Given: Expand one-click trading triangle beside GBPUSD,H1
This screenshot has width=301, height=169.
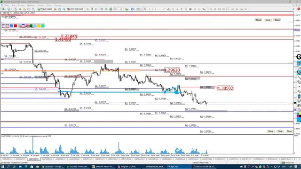Looking at the screenshot, I should [x=2, y=13].
